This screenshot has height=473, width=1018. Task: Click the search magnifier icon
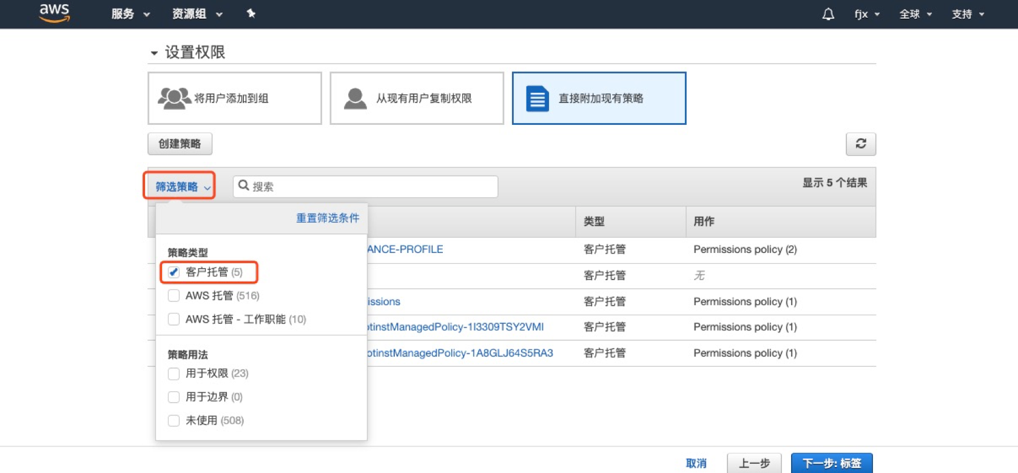coord(244,186)
